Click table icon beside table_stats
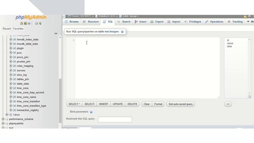Screen dimensions: 254x143 tap(15, 84)
